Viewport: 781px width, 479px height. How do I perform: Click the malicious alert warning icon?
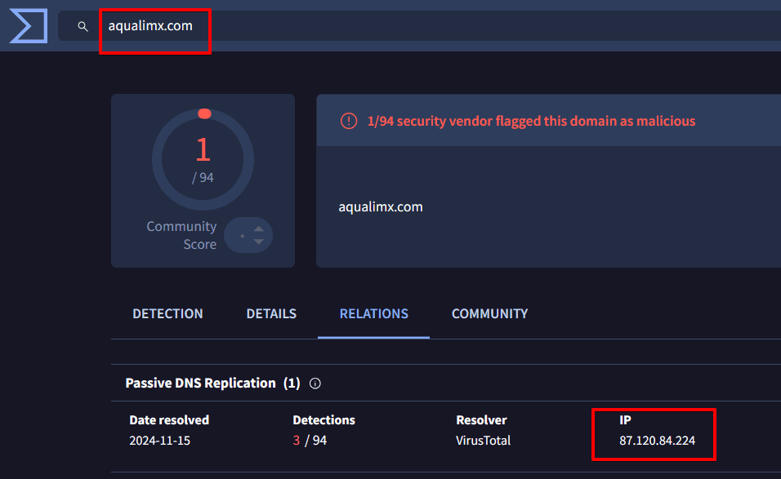click(x=349, y=121)
